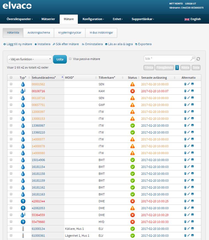Click water drop type icon of meter 16181154

23,167
